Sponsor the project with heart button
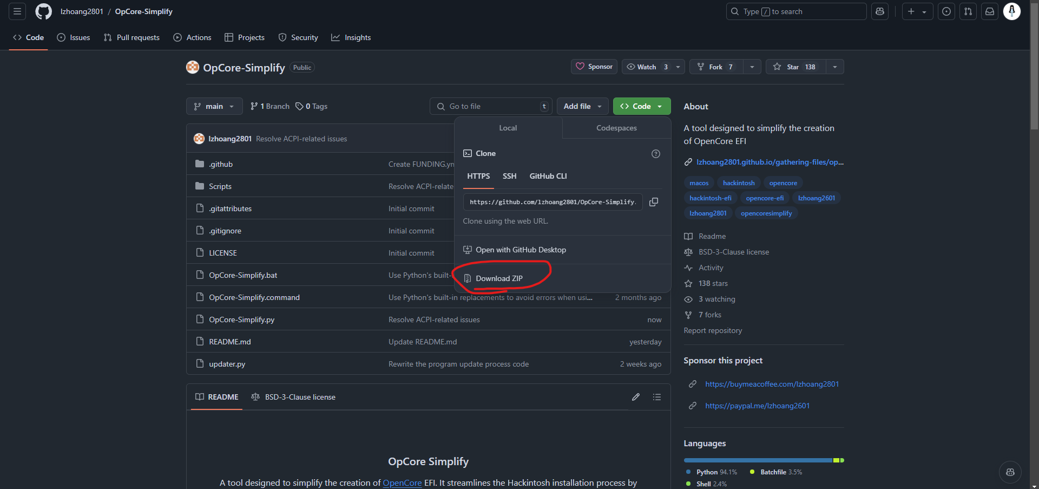This screenshot has width=1039, height=489. pyautogui.click(x=594, y=67)
